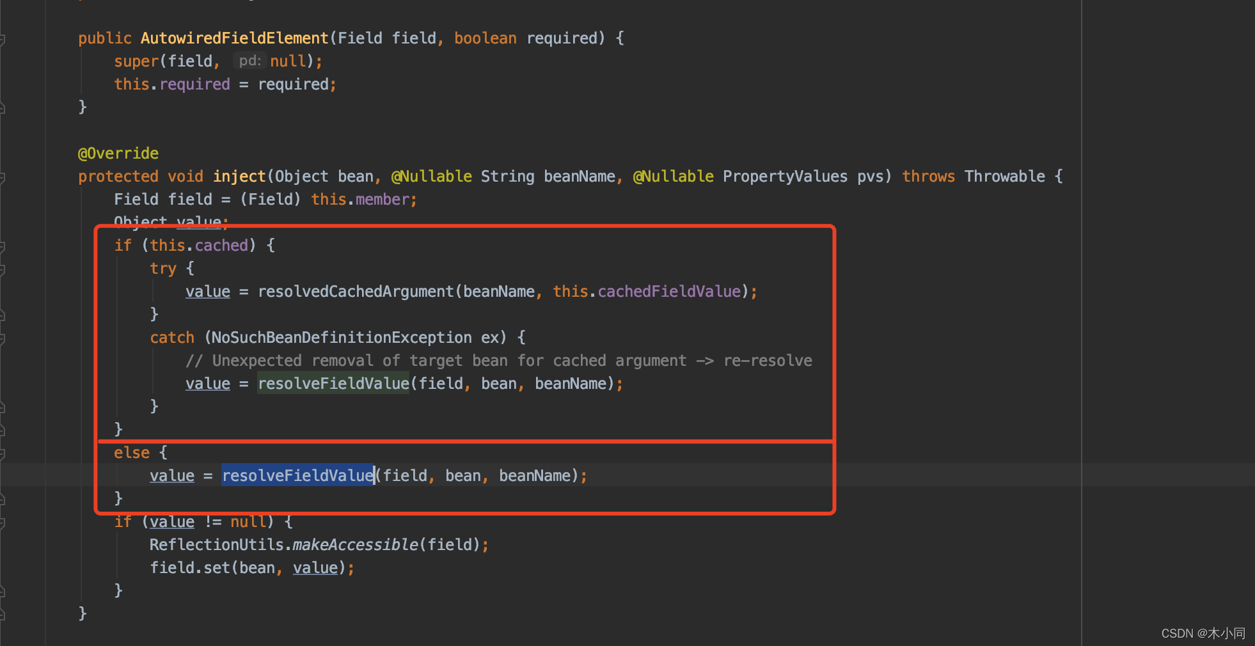Click the Unexpected removal comment line
Image resolution: width=1255 pixels, height=646 pixels.
coord(499,361)
